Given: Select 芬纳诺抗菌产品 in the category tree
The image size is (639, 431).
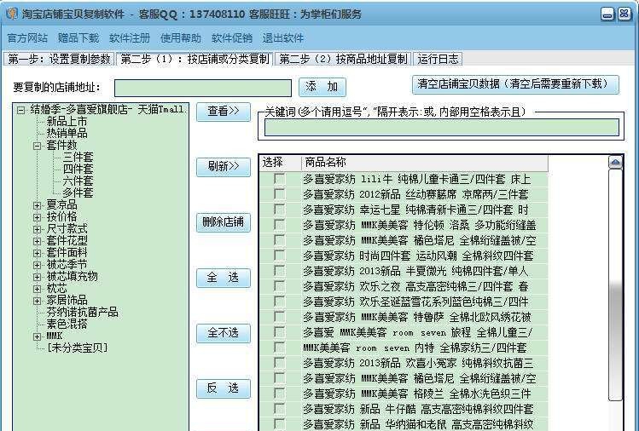Looking at the screenshot, I should click(x=82, y=312).
